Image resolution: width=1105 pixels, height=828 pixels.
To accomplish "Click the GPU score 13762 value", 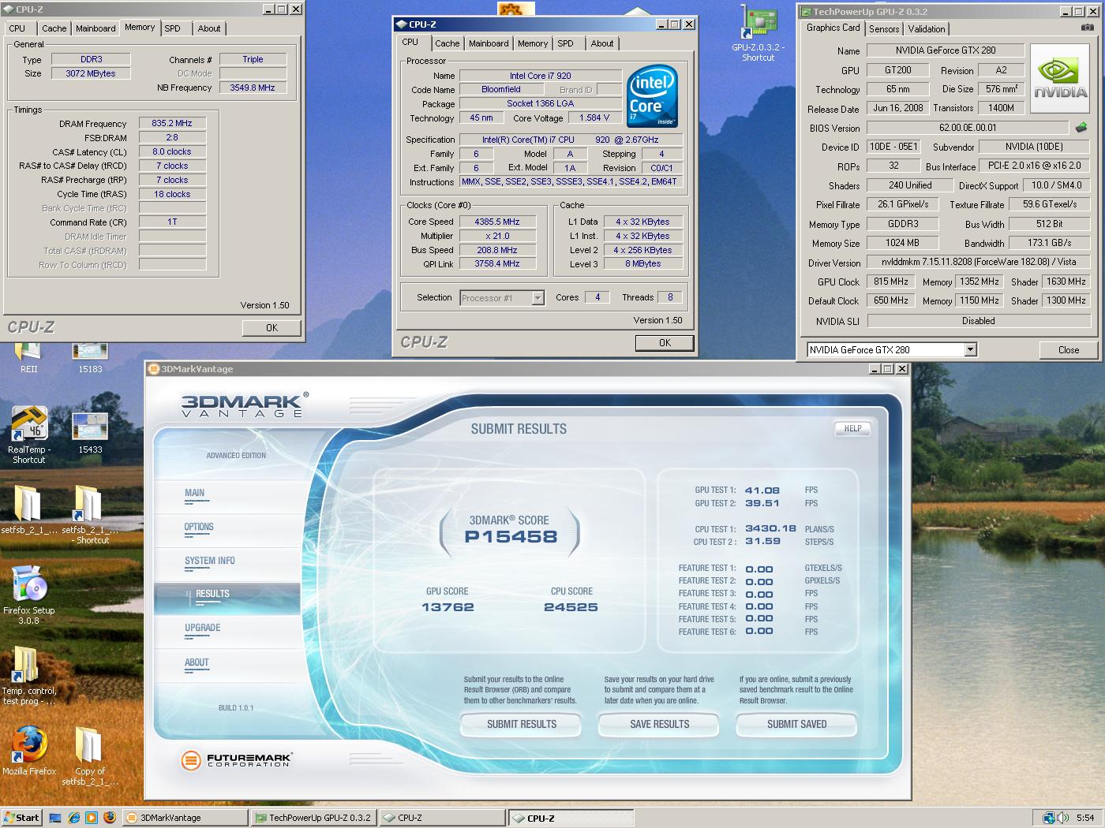I will 448,607.
